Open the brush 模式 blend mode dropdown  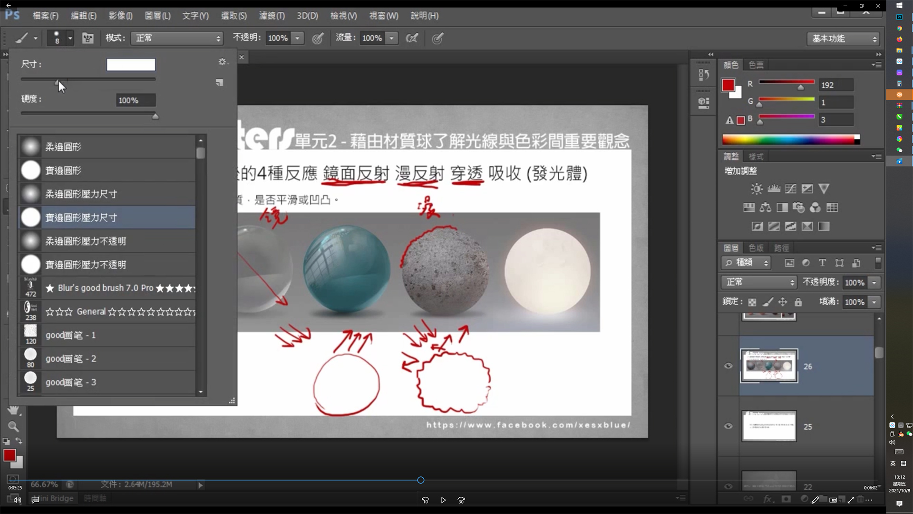[177, 38]
